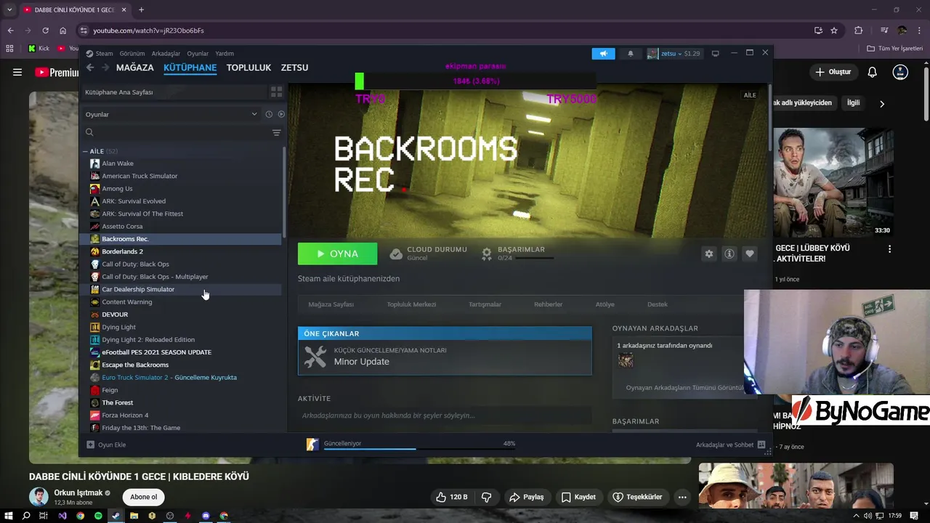930x523 pixels.
Task: Open three-dot menu on Lübbey Köyü video
Action: coord(889,249)
